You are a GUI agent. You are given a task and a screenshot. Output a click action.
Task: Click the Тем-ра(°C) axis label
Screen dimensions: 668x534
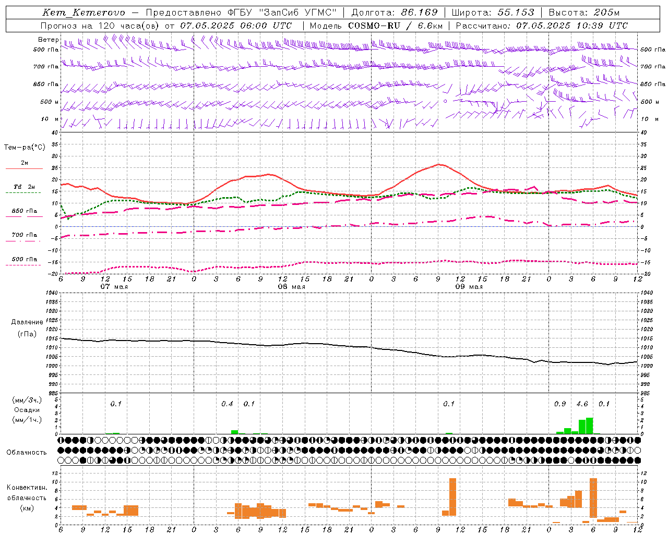click(25, 148)
